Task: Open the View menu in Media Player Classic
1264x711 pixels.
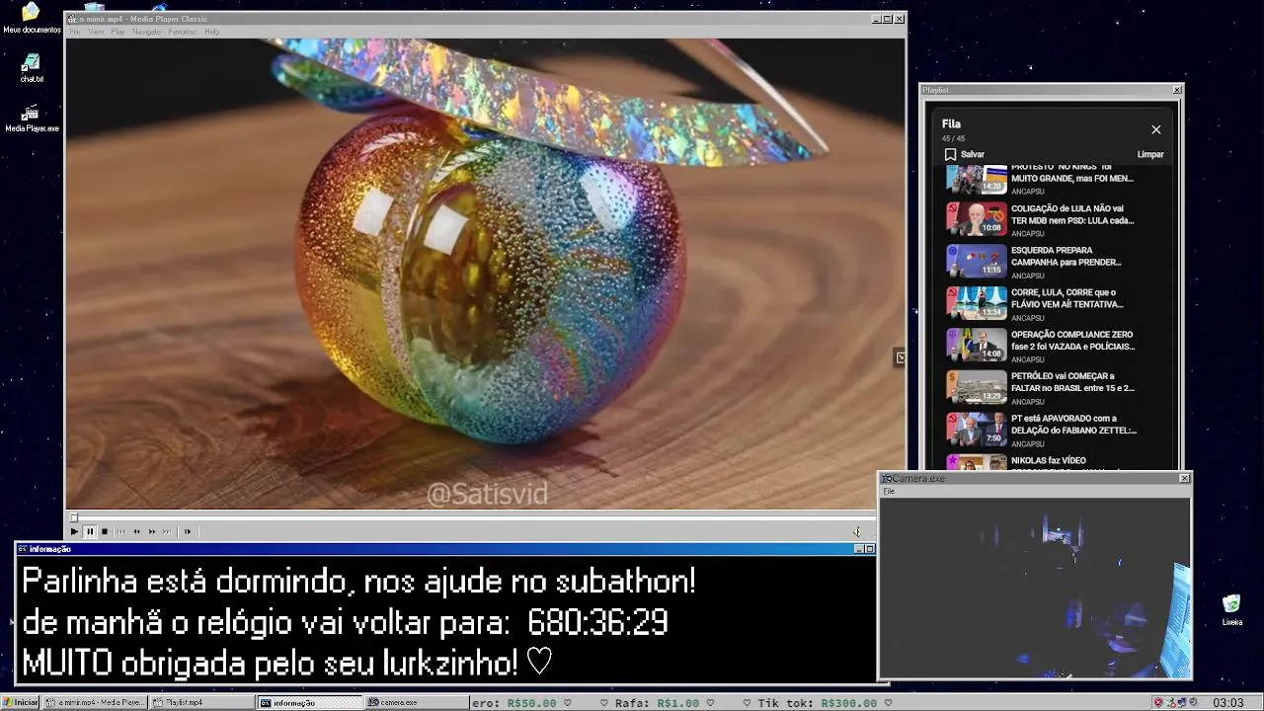Action: [96, 32]
